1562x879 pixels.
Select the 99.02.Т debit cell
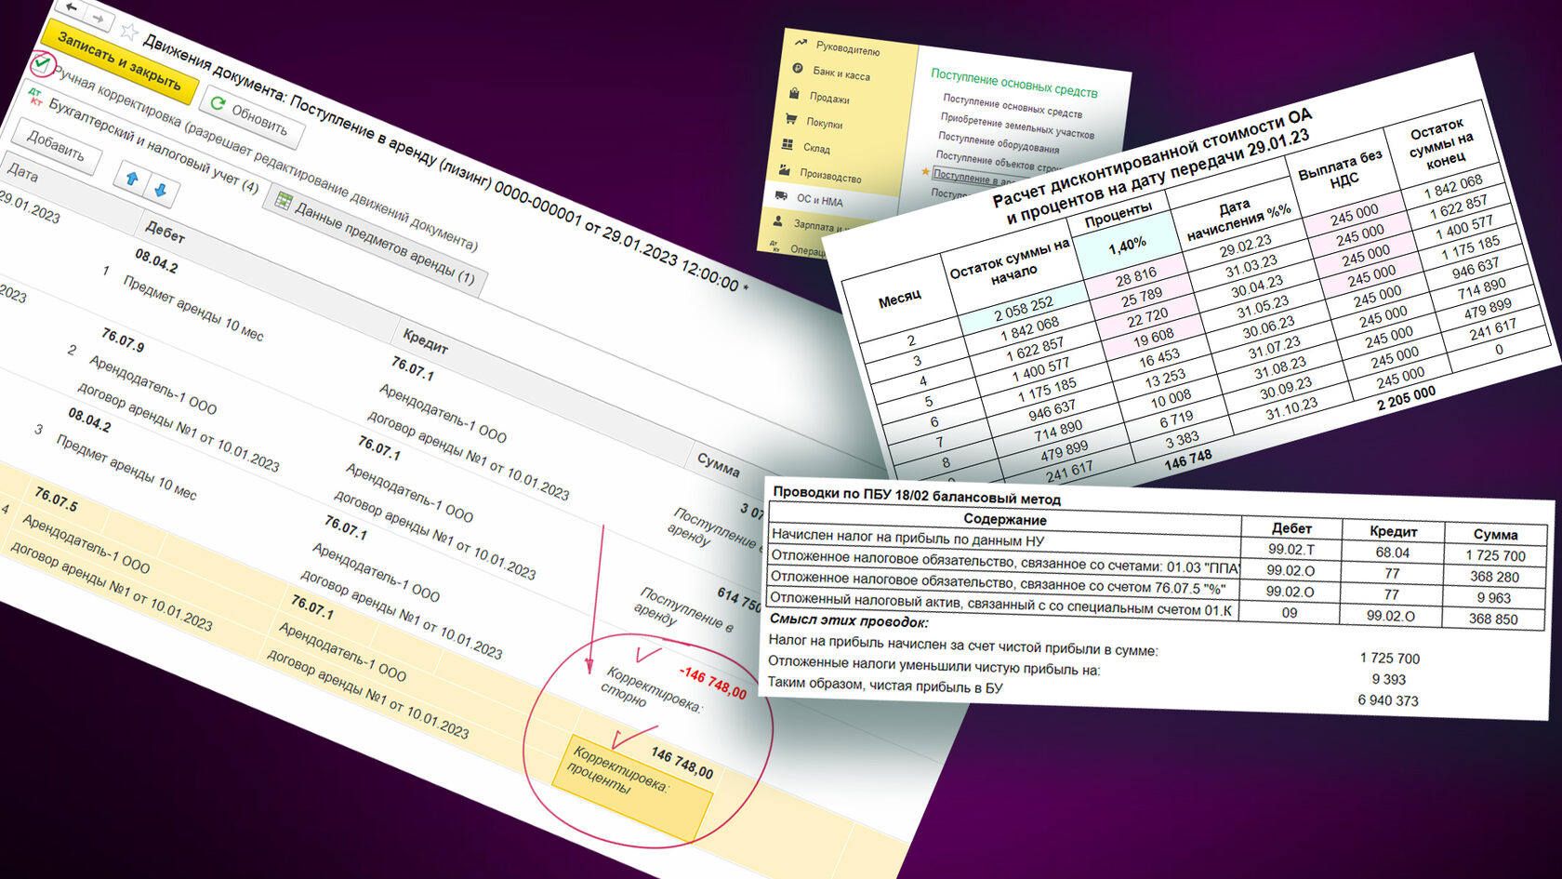1291,549
